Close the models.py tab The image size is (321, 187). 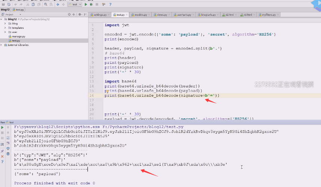click(149, 15)
